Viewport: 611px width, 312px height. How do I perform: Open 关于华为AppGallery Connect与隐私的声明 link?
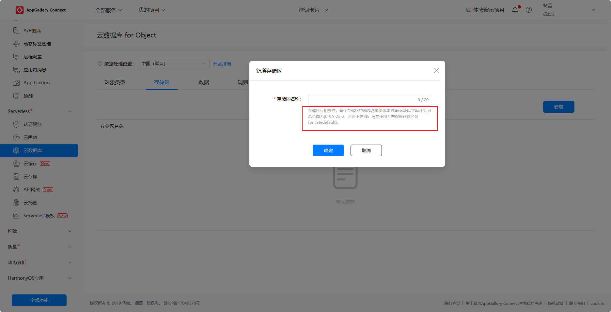click(x=504, y=303)
